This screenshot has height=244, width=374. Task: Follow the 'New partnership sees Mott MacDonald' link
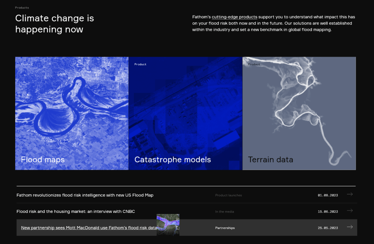pyautogui.click(x=89, y=228)
